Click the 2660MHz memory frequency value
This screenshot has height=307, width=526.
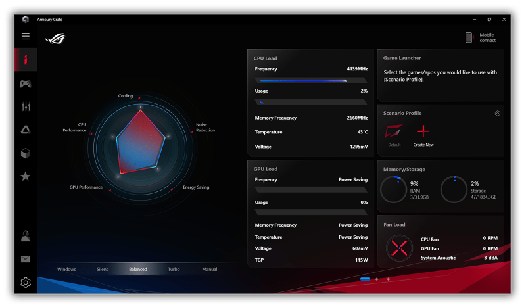(357, 118)
